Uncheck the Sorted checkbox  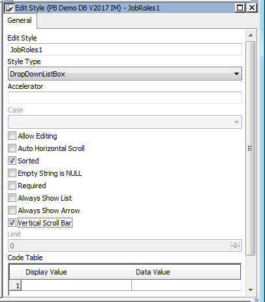point(12,161)
